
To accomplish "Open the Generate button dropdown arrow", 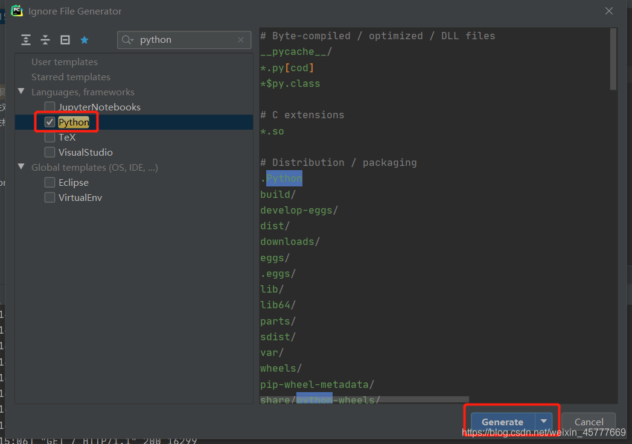I will click(544, 422).
